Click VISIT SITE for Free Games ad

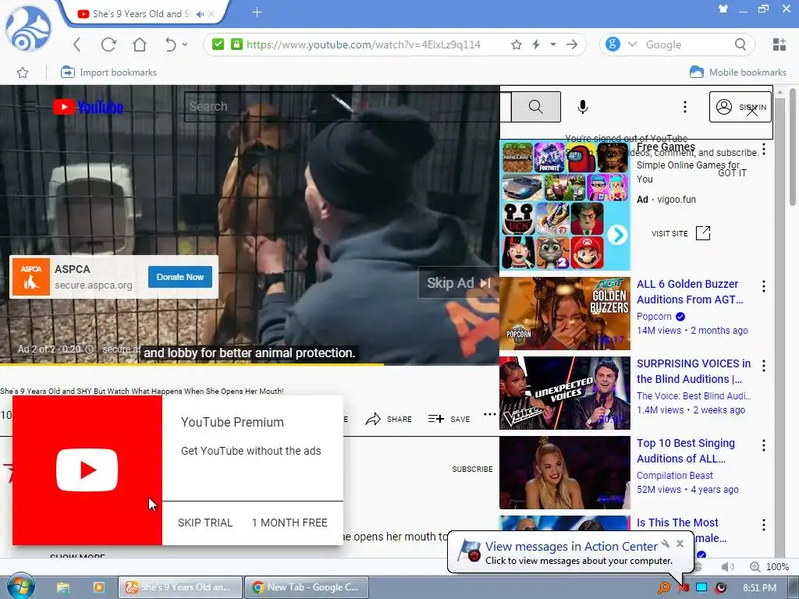(680, 233)
